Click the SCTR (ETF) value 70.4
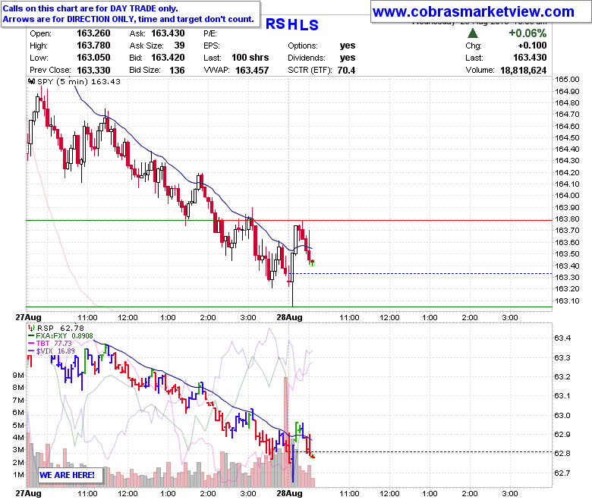 point(346,71)
